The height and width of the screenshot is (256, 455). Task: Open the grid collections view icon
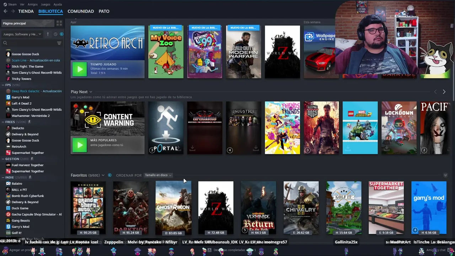pos(59,23)
